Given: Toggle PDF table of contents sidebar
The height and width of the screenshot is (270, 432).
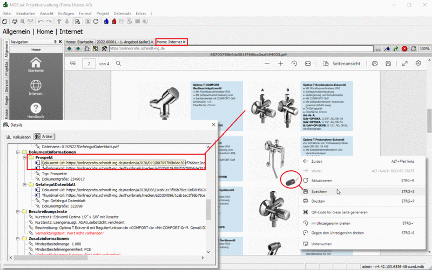Looking at the screenshot, I should pos(73,64).
